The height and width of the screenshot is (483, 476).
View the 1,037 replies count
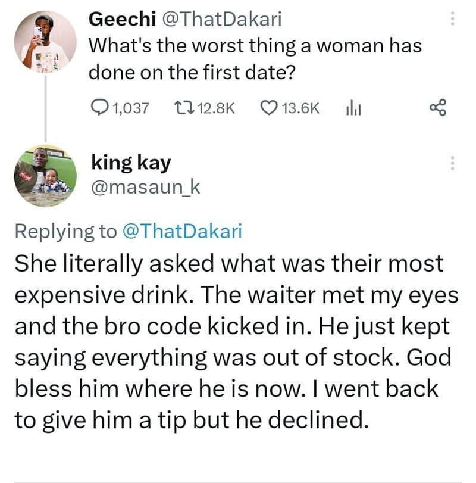tap(129, 108)
